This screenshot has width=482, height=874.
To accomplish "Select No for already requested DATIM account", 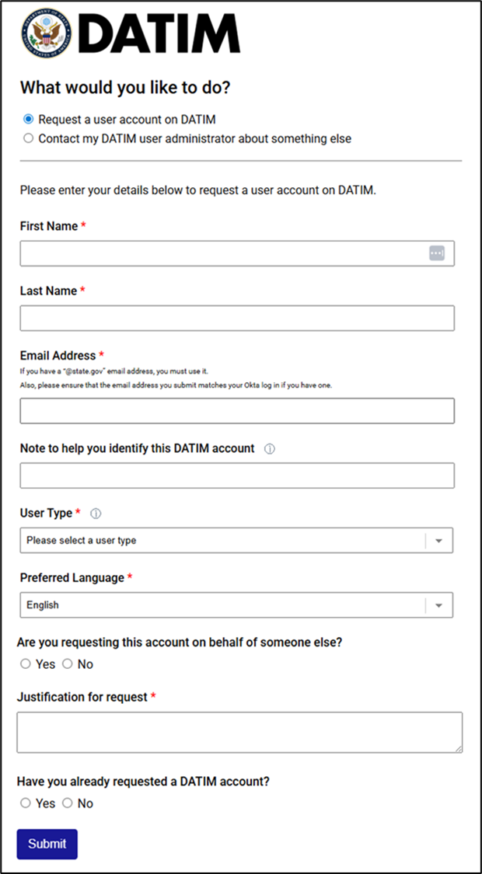I will [x=68, y=803].
